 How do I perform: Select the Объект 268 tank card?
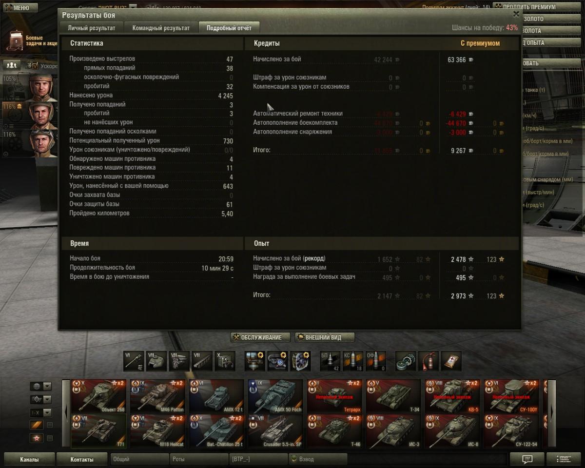(x=99, y=396)
